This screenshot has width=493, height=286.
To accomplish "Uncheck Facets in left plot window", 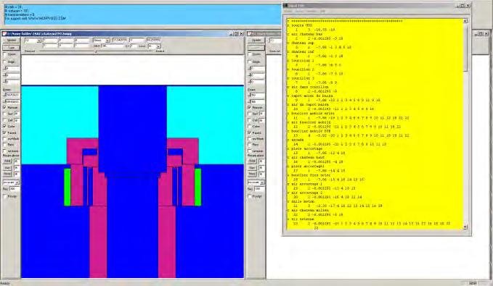I will [4, 133].
